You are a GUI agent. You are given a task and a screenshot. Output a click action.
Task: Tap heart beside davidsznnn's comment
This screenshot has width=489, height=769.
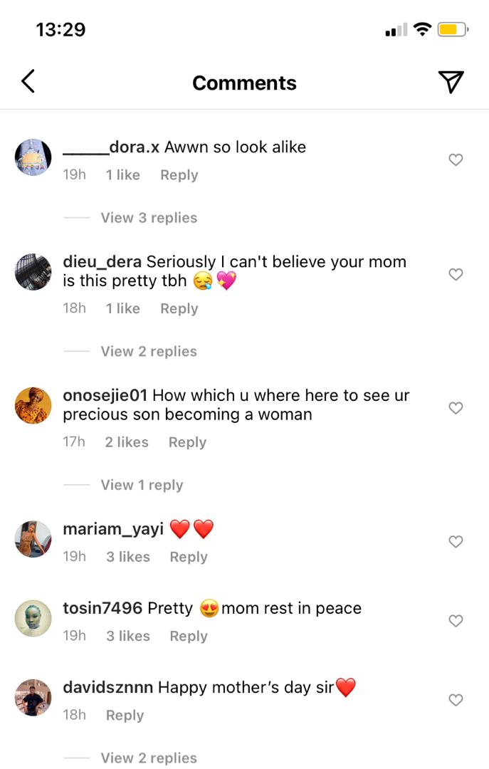click(456, 701)
